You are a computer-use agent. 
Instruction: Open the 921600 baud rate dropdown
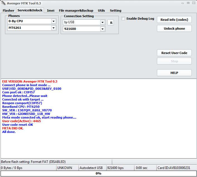click(x=102, y=29)
